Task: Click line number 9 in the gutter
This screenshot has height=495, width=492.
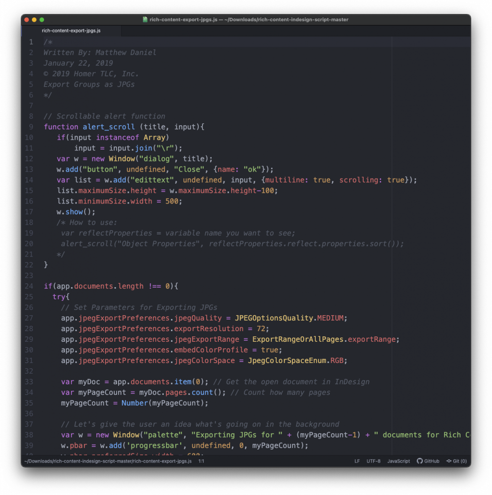Action: click(x=31, y=127)
